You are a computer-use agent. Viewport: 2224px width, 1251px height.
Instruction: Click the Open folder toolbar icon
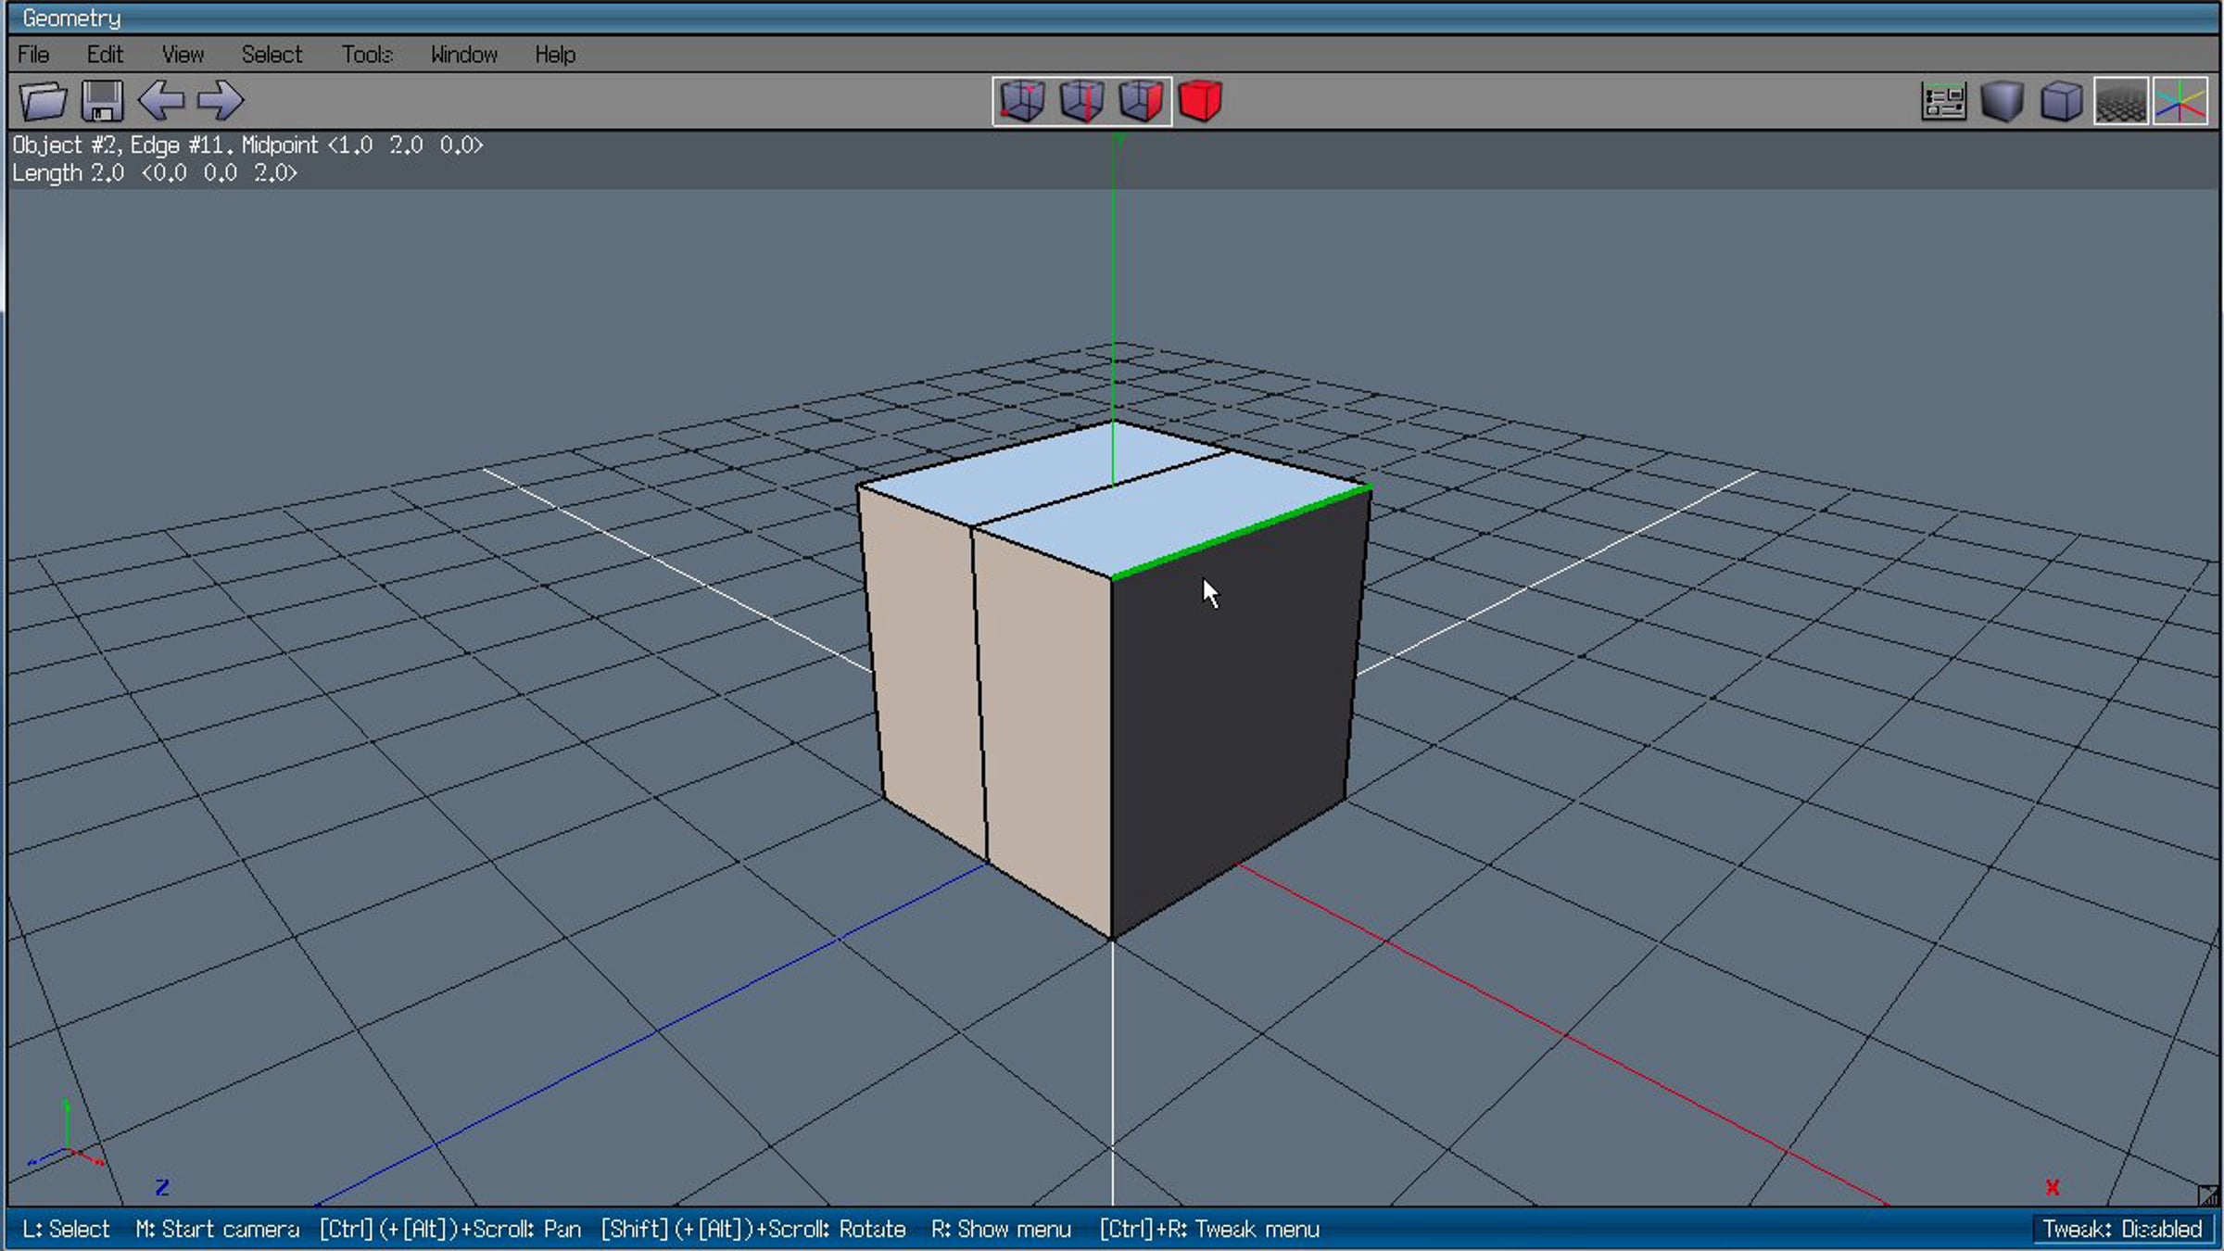tap(44, 101)
